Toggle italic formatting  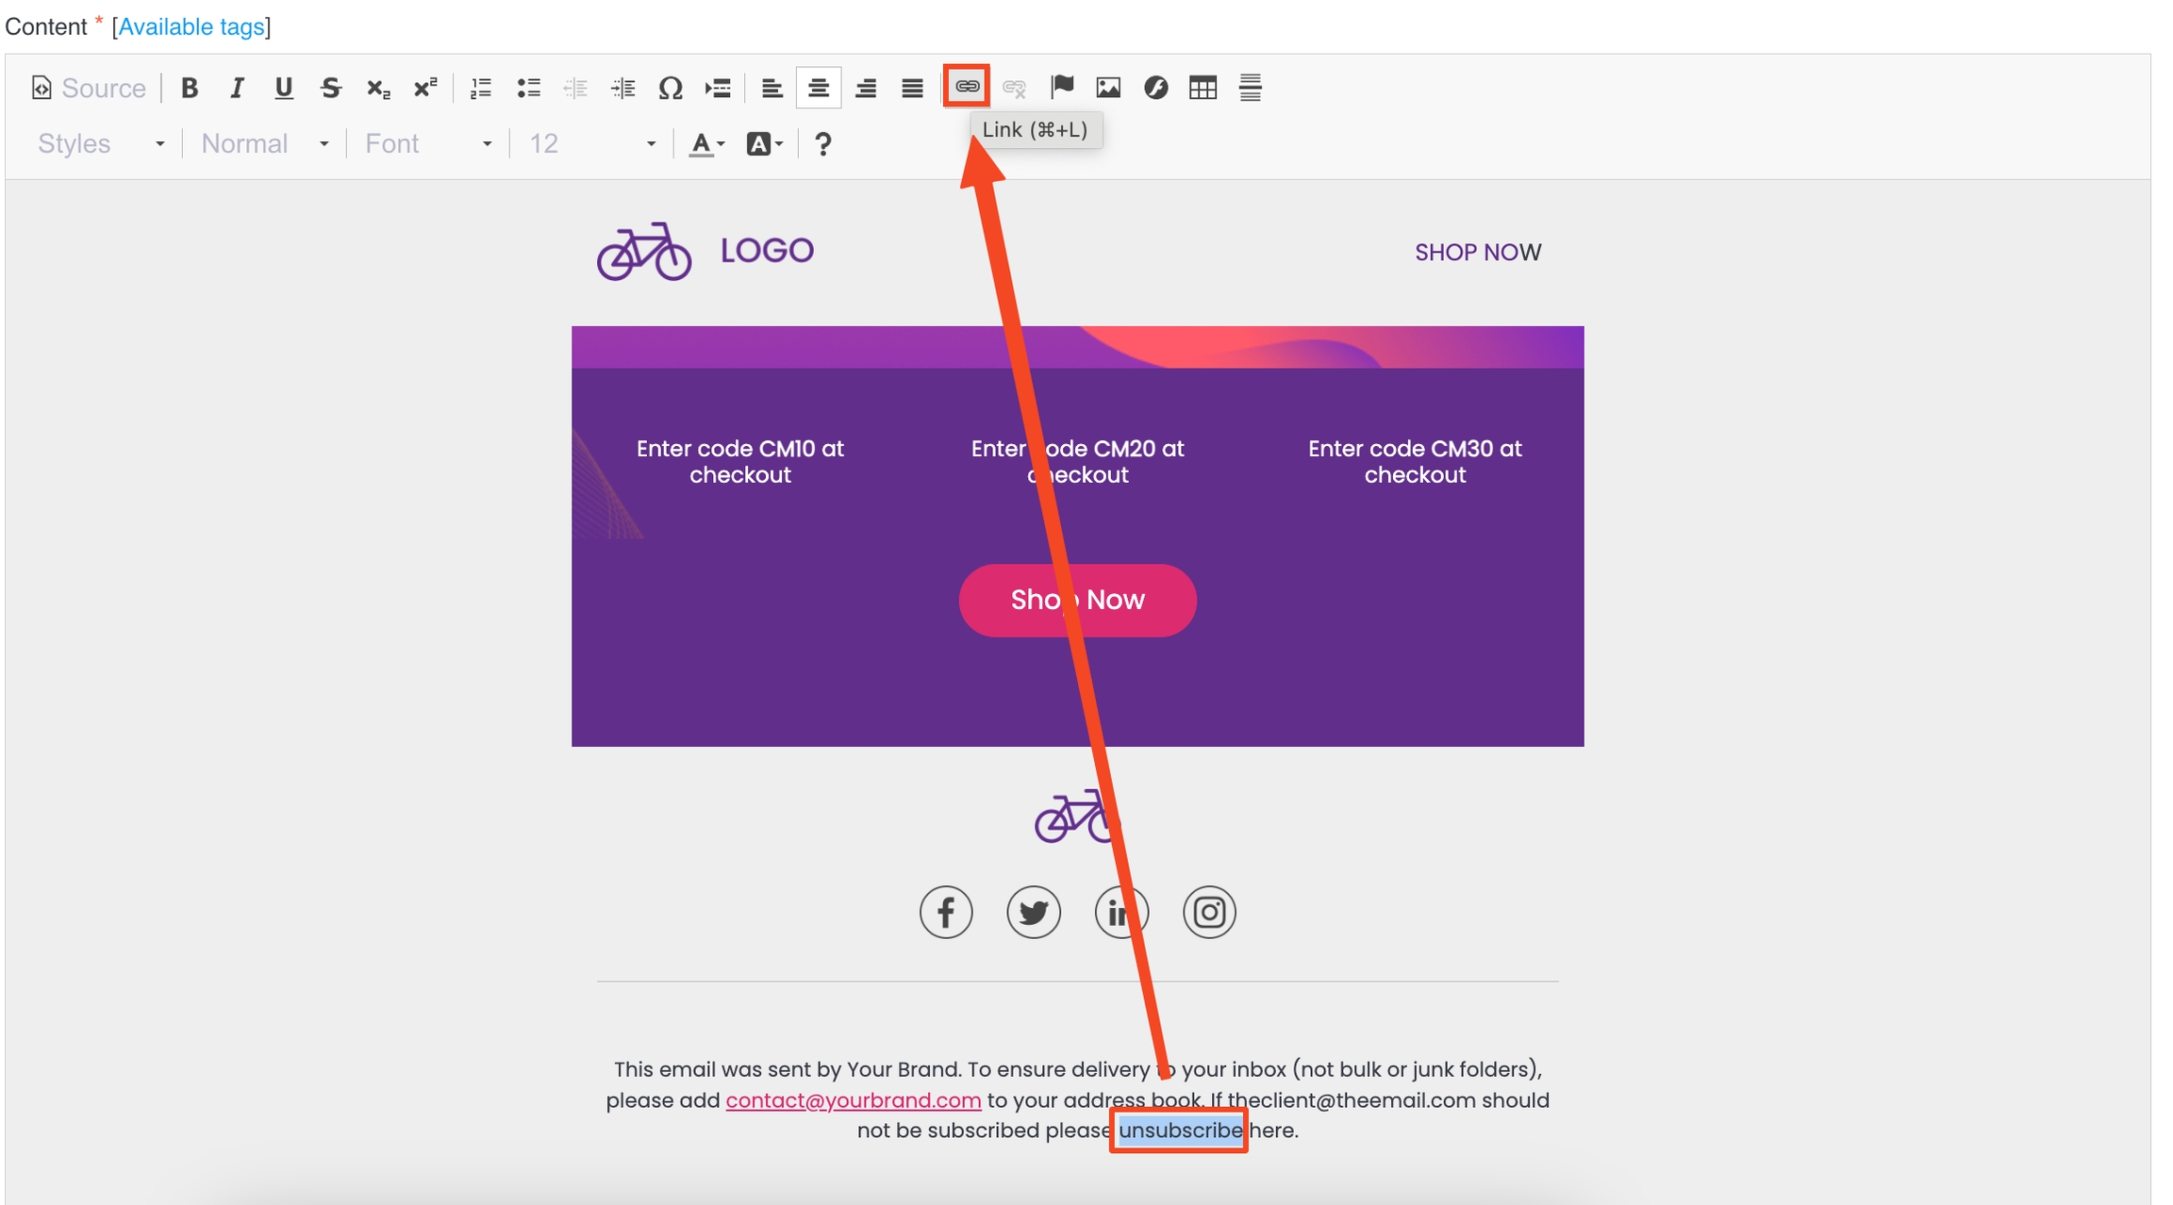[x=237, y=88]
